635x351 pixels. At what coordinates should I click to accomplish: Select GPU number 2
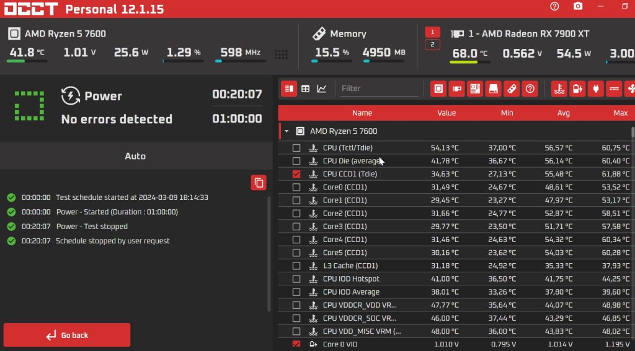click(432, 45)
